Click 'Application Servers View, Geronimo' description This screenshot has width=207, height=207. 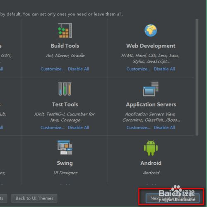point(151,117)
